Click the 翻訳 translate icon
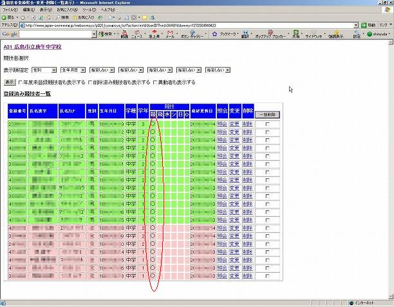Image resolution: width=394 pixels, height=307 pixels. (245, 34)
